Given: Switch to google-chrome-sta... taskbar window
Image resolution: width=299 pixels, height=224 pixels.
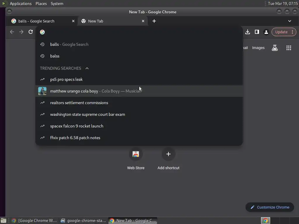Looking at the screenshot, I should (x=83, y=220).
